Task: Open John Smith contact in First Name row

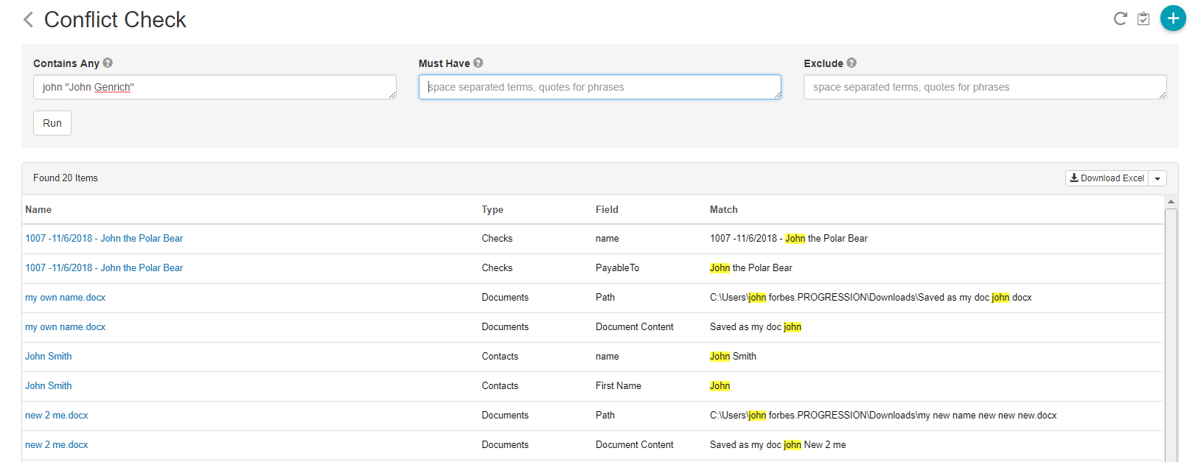Action: click(x=49, y=386)
